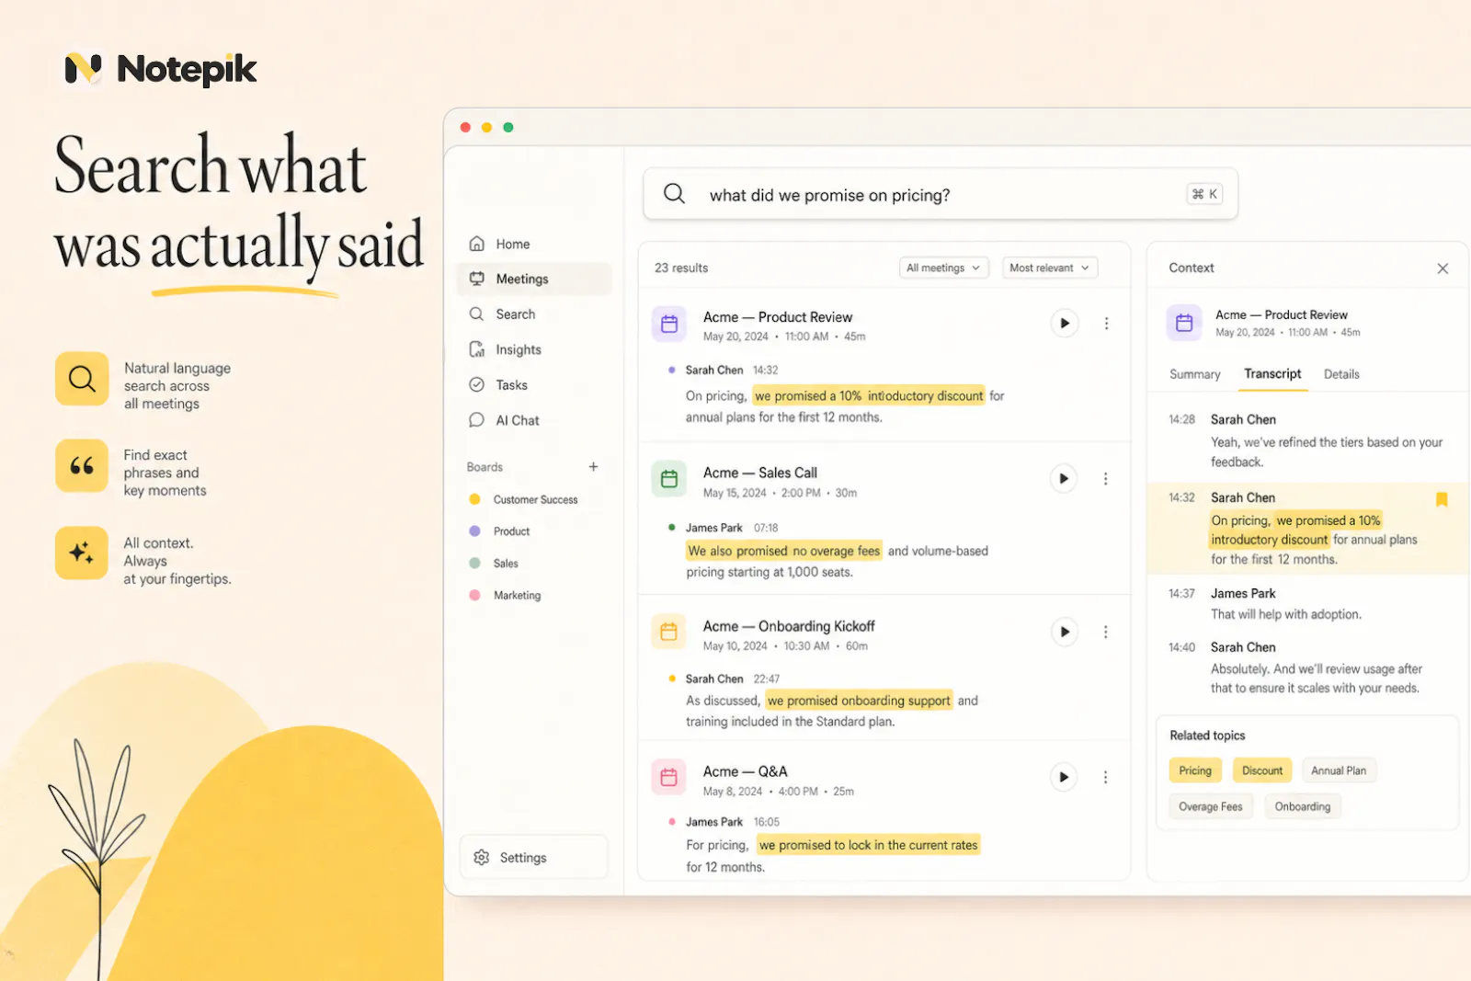
Task: Click the green calendar icon of Sales Call
Action: (669, 478)
